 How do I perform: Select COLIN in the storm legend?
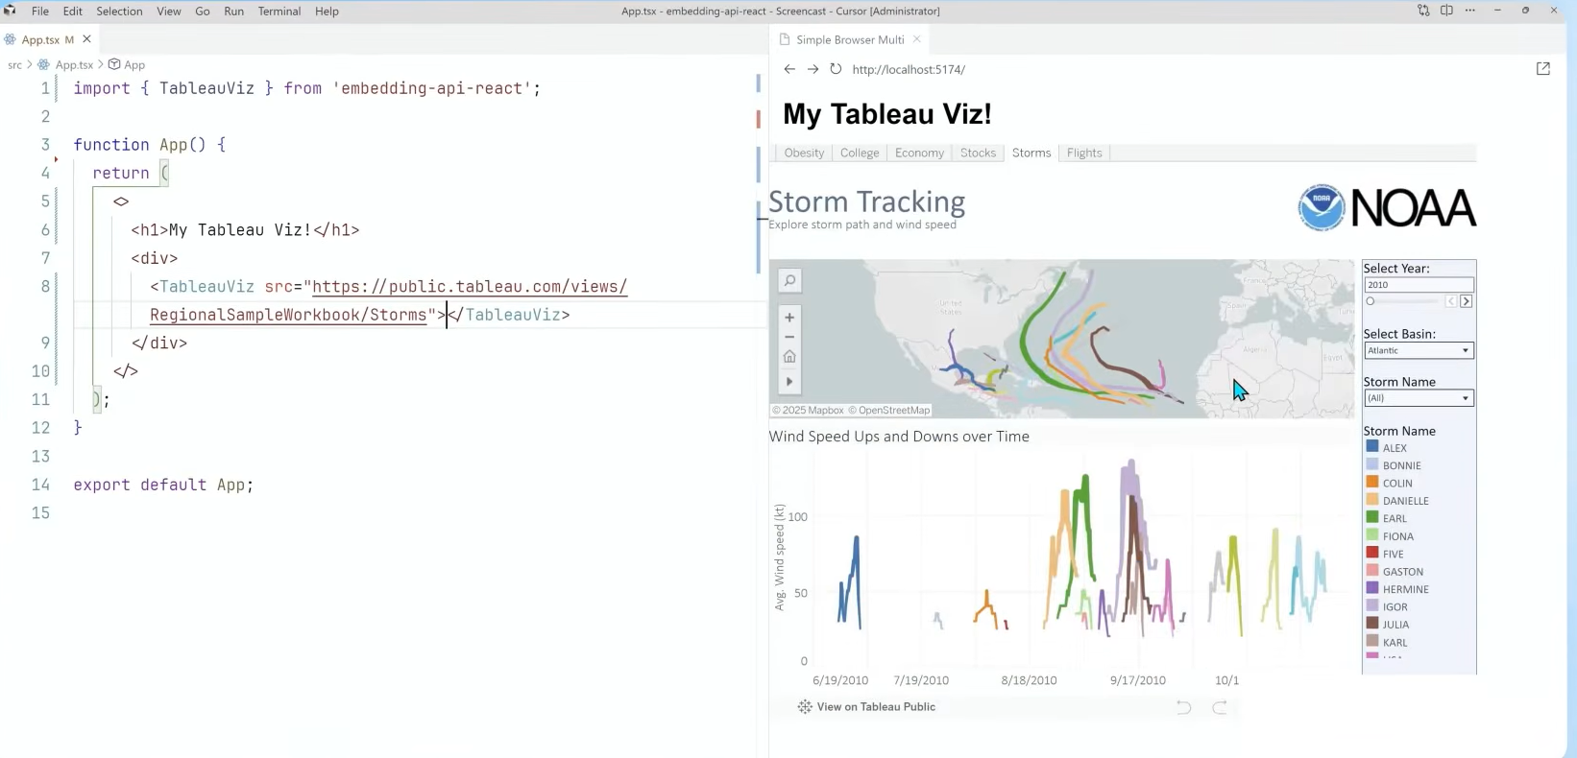1397,484
